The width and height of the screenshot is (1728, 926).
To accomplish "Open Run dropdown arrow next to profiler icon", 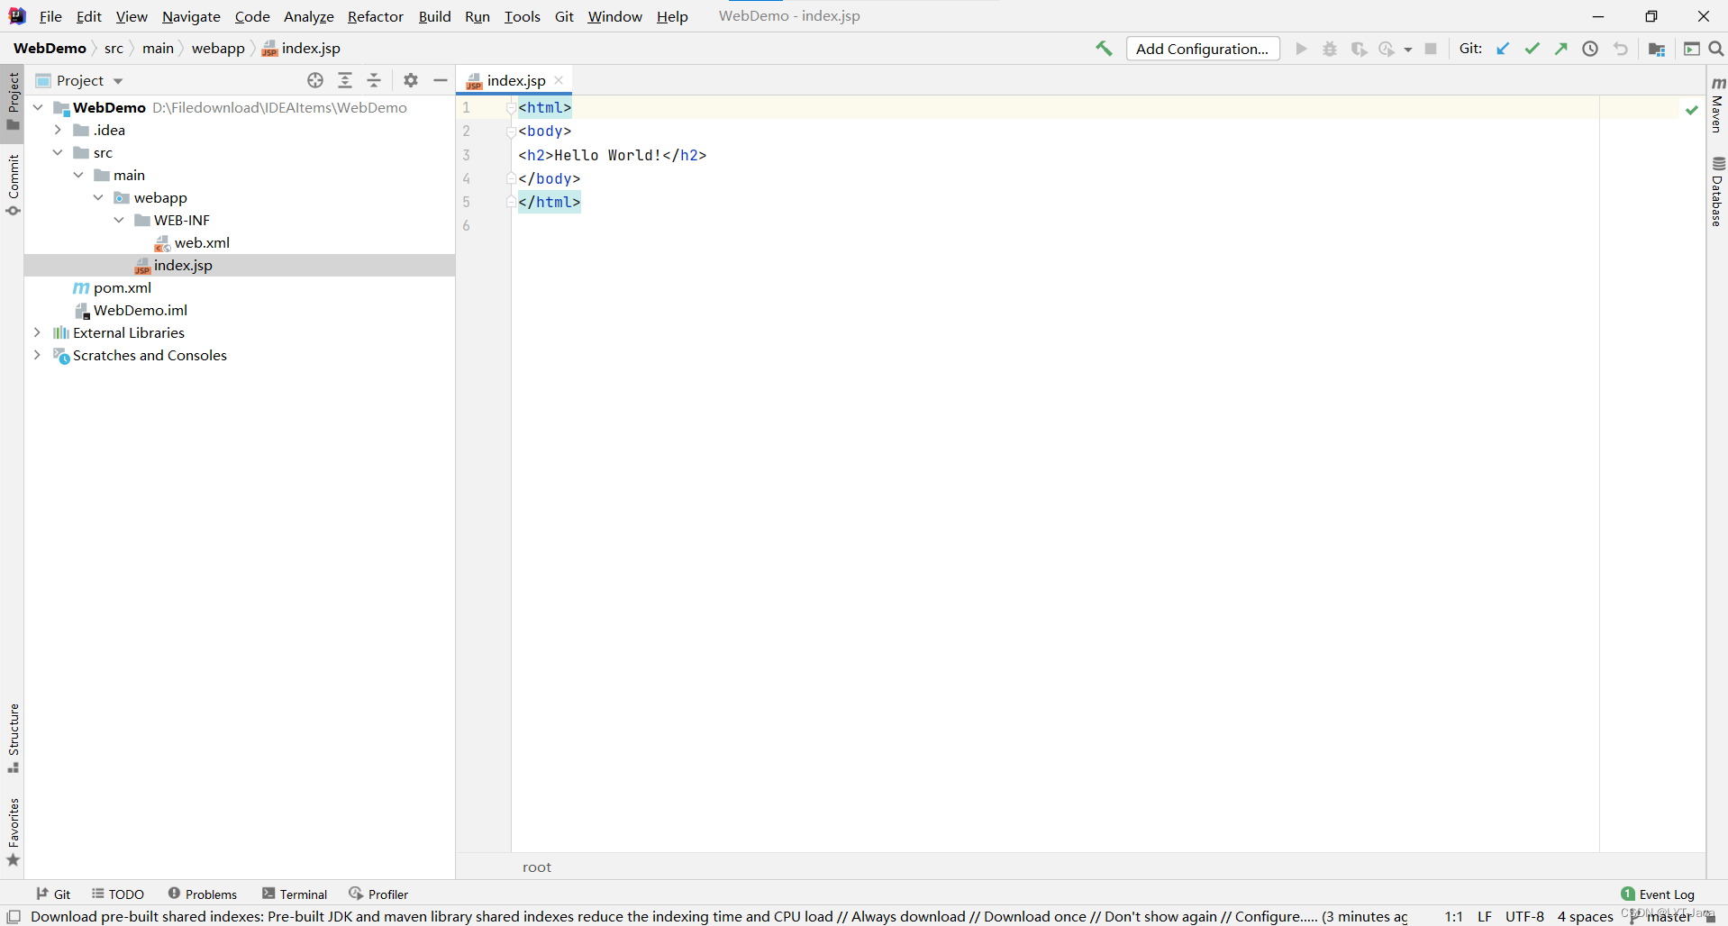I will coord(1408,50).
